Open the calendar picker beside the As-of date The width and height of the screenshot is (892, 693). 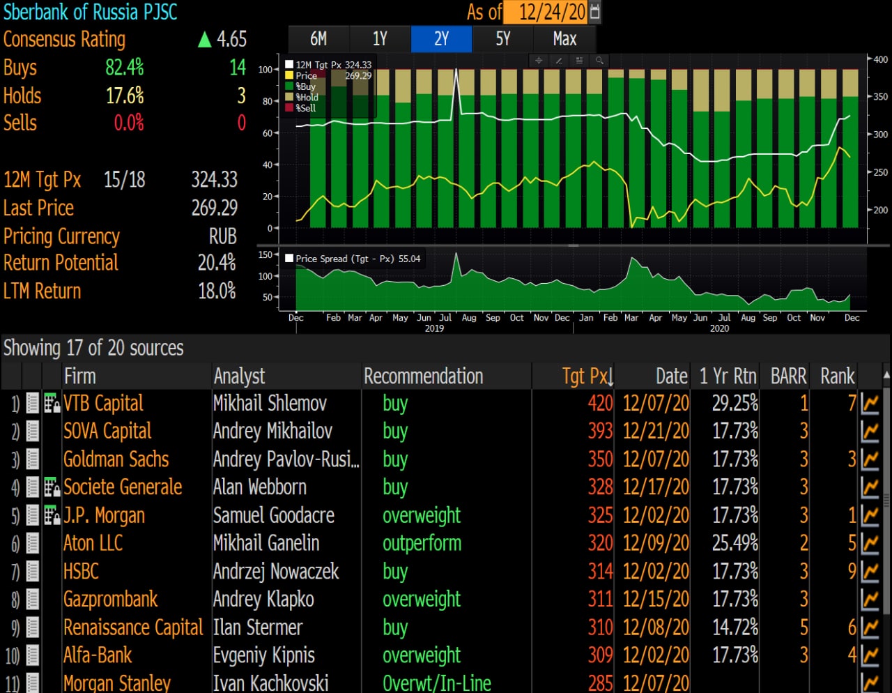click(594, 12)
